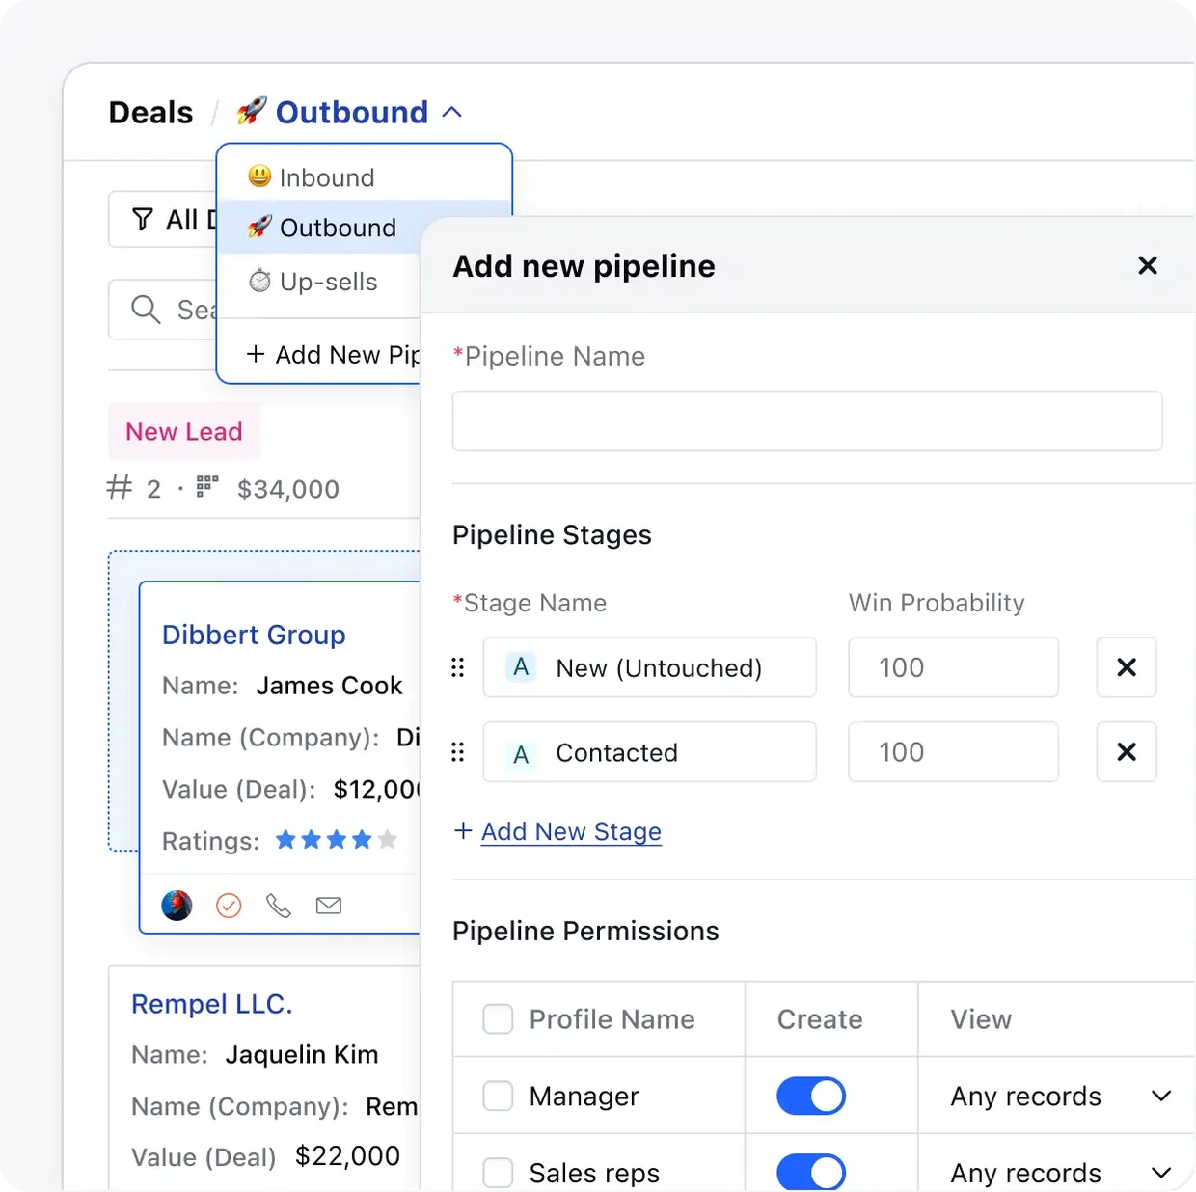Click the Create column header

pyautogui.click(x=820, y=1019)
